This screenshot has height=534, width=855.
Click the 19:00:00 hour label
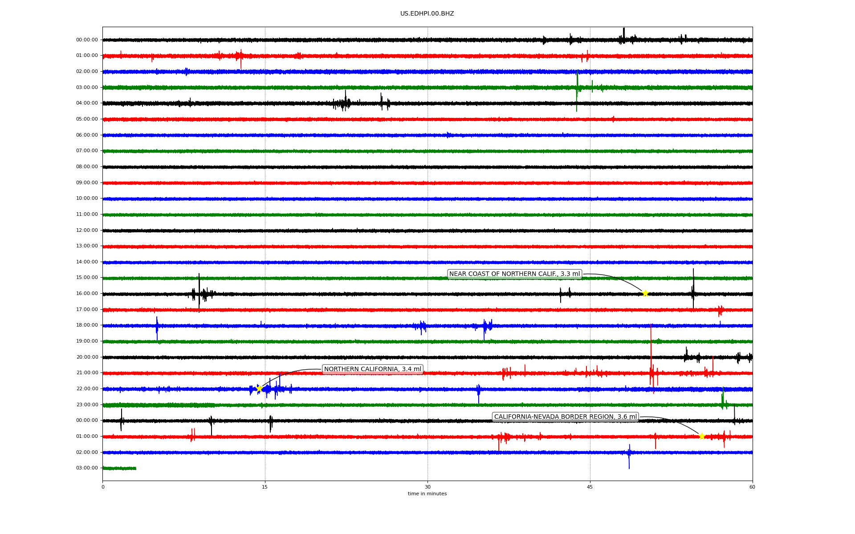pos(87,341)
